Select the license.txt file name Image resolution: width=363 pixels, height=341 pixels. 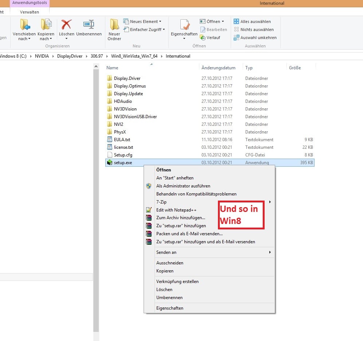click(x=124, y=147)
